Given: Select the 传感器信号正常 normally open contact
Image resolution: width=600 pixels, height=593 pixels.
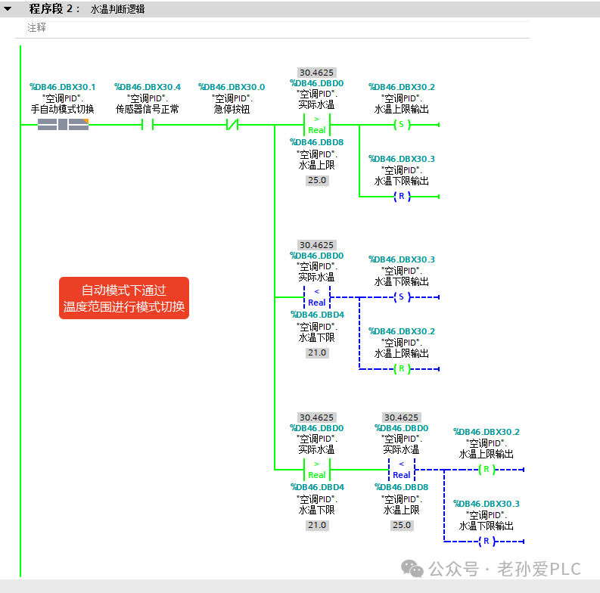Looking at the screenshot, I should point(148,124).
